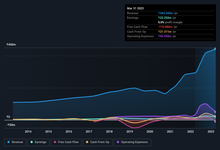Screen dimensions: 220x150
Task: Click the 2015 x-axis label
Action: pos(49,132)
